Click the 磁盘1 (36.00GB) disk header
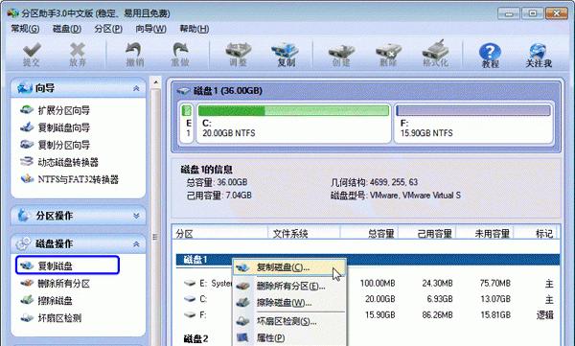The width and height of the screenshot is (575, 346). pos(228,91)
